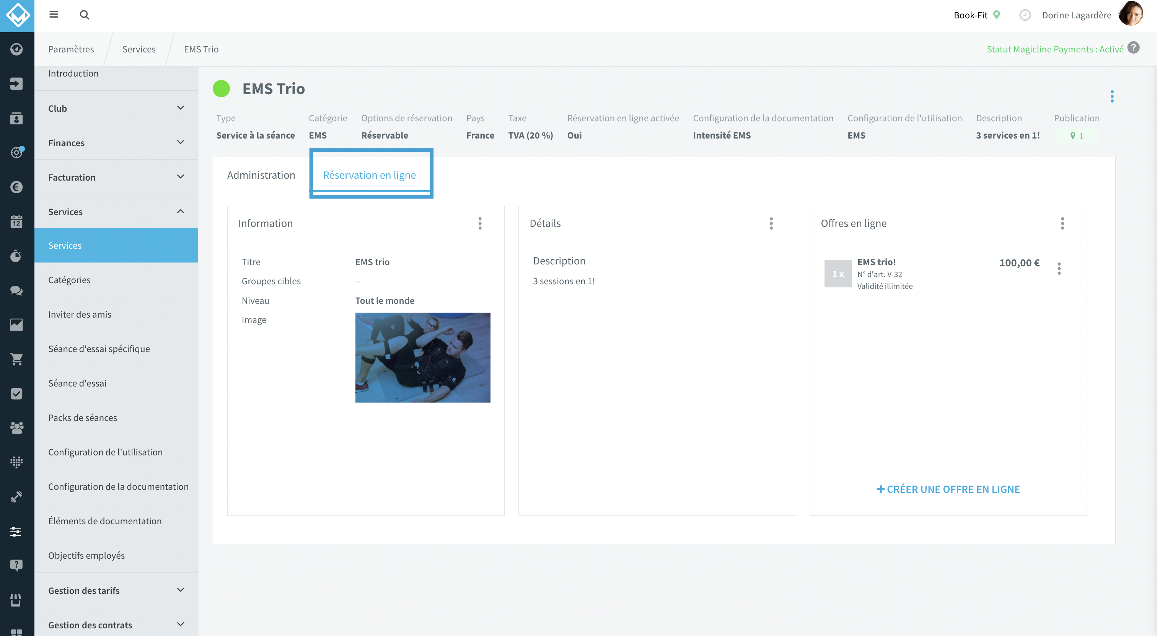The width and height of the screenshot is (1157, 636).
Task: Click the help question mark icon
Action: (1134, 47)
